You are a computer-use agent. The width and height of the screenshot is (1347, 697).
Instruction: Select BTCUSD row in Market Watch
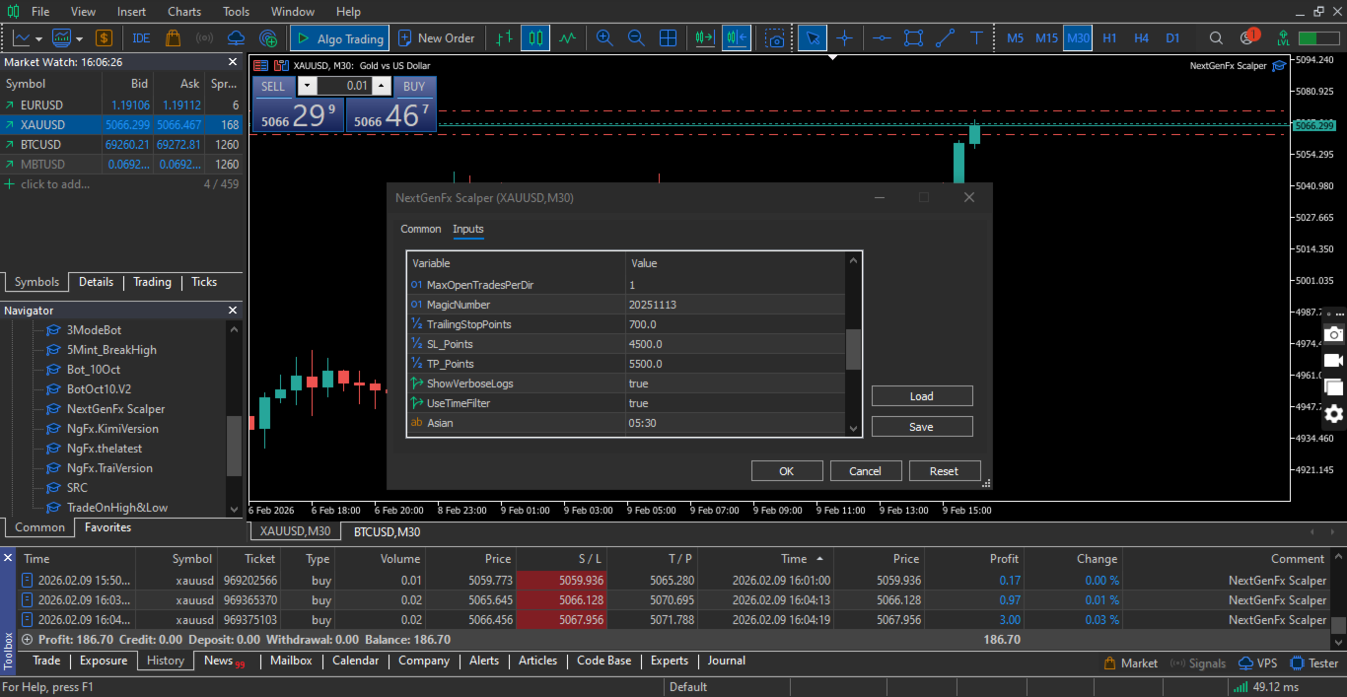[121, 144]
